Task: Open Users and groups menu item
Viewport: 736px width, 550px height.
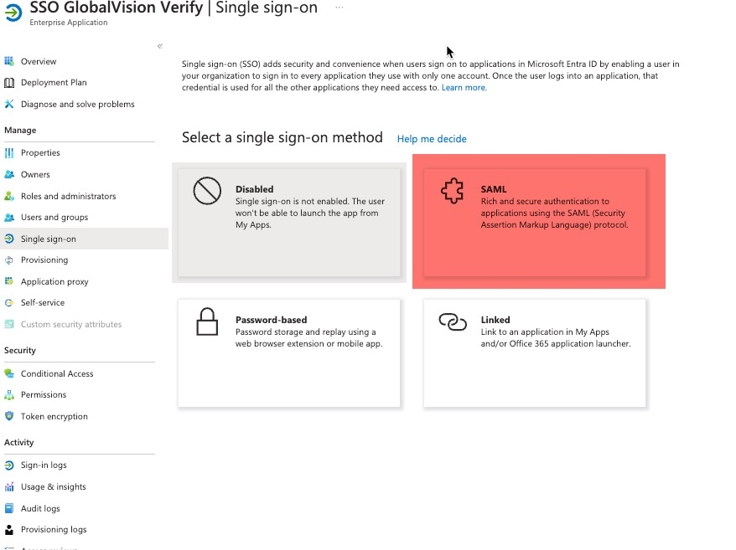Action: pos(54,218)
